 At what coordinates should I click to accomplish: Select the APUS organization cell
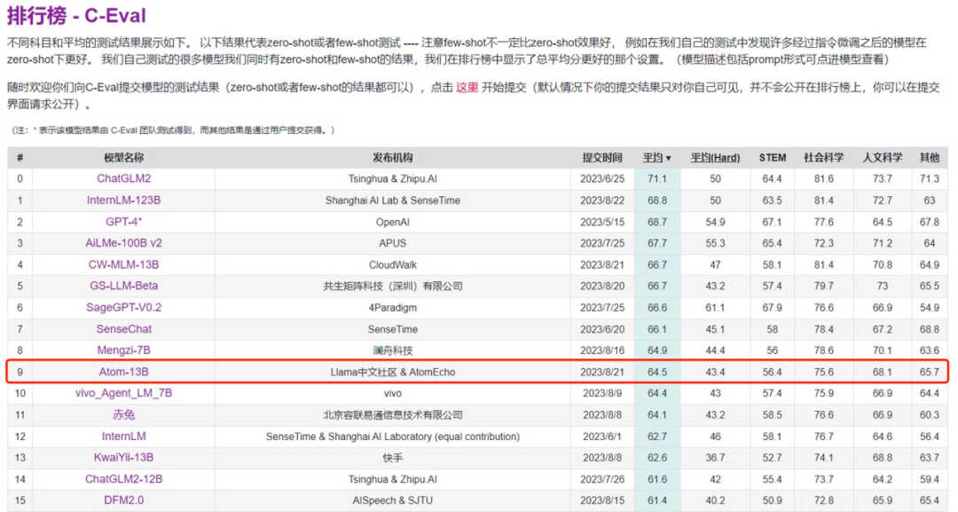(x=392, y=243)
